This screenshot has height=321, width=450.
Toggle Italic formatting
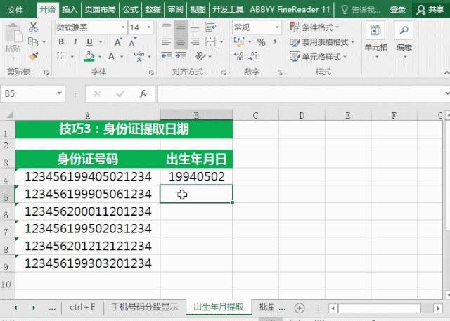coord(72,41)
